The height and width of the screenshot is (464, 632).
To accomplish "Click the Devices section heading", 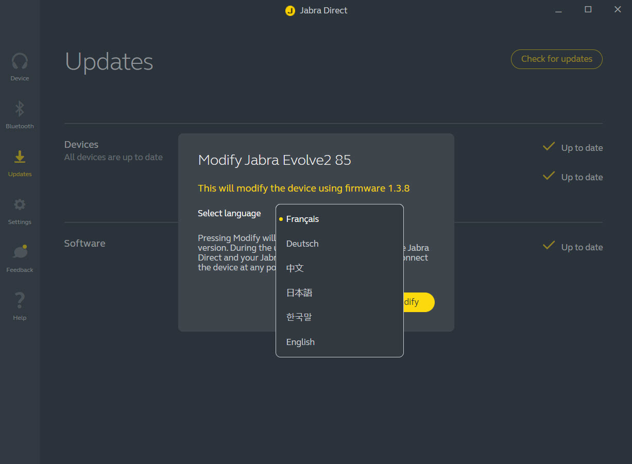I will click(81, 145).
